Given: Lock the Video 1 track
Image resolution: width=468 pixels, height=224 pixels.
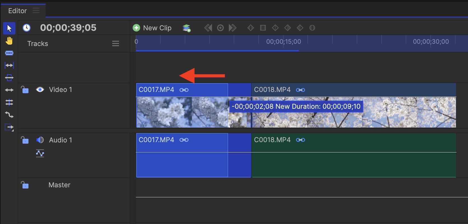Looking at the screenshot, I should 25,90.
